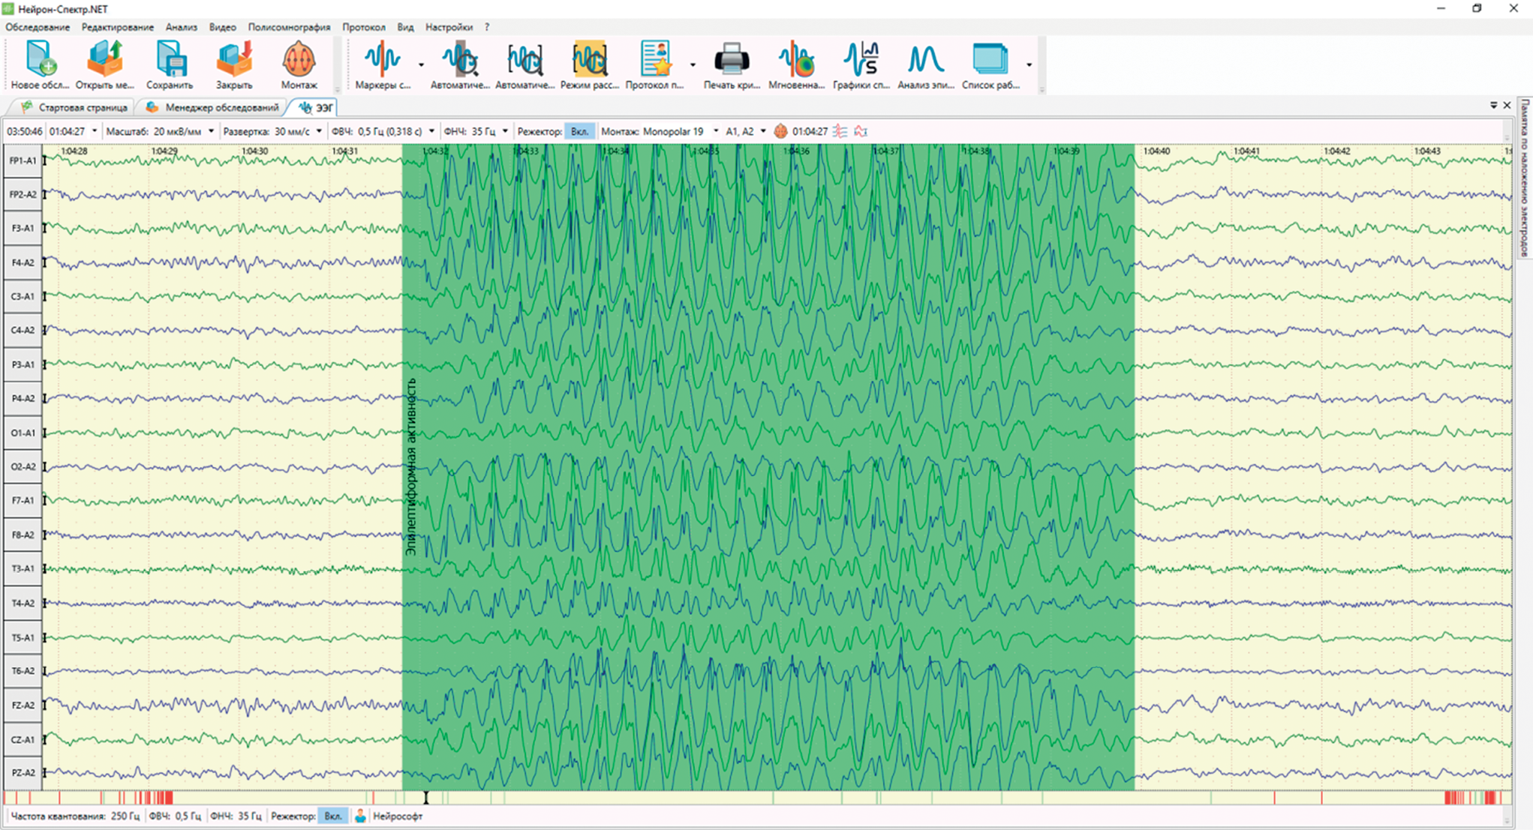The image size is (1533, 830).
Task: Open the Протокол п... document icon
Action: click(655, 59)
